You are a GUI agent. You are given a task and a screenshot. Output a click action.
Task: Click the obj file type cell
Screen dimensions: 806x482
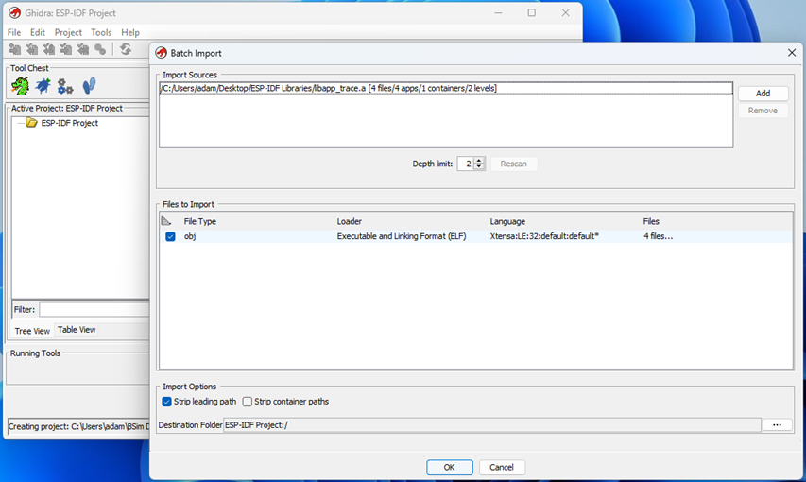(190, 236)
